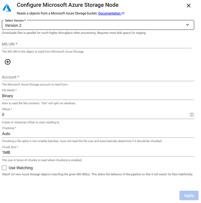Click the chevron arrow in the version selector
Screen dimensions: 201x203
[x=187, y=25]
